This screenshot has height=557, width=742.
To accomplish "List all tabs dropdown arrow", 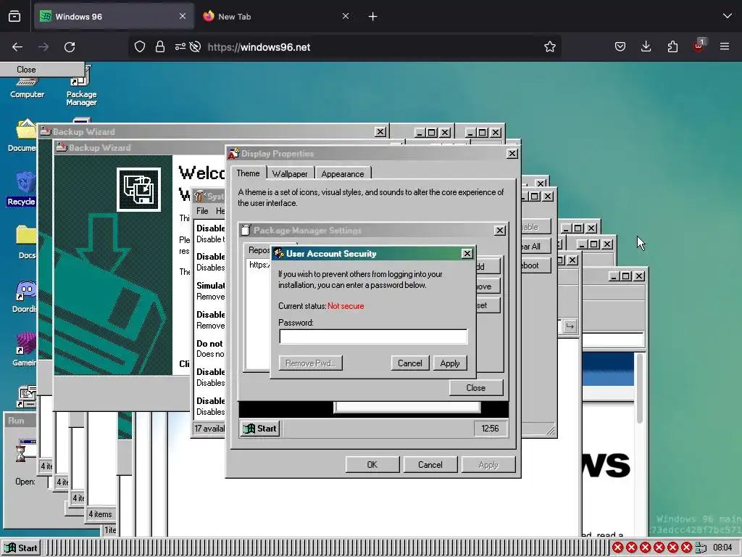I will (x=728, y=16).
